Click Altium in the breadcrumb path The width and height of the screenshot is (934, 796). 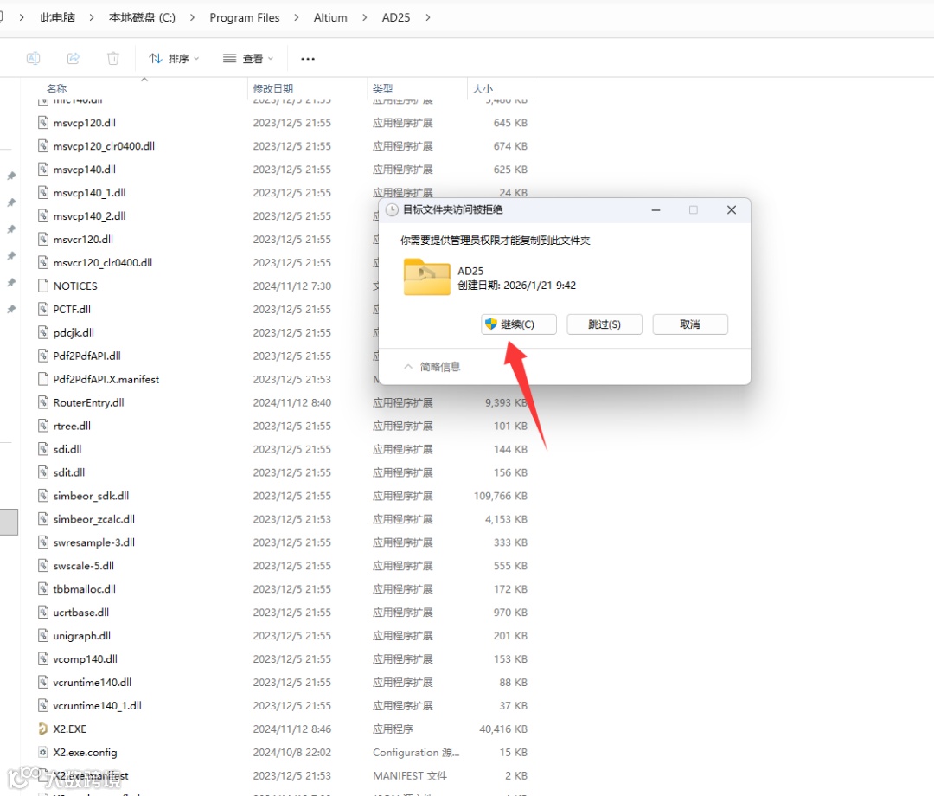point(330,18)
